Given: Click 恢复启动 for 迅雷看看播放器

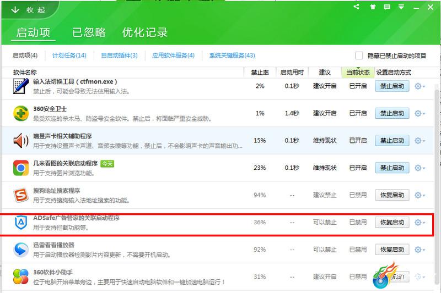Looking at the screenshot, I should (392, 249).
